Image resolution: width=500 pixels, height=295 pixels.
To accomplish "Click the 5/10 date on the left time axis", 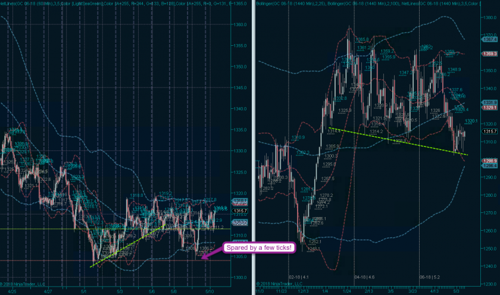I will point(210,291).
